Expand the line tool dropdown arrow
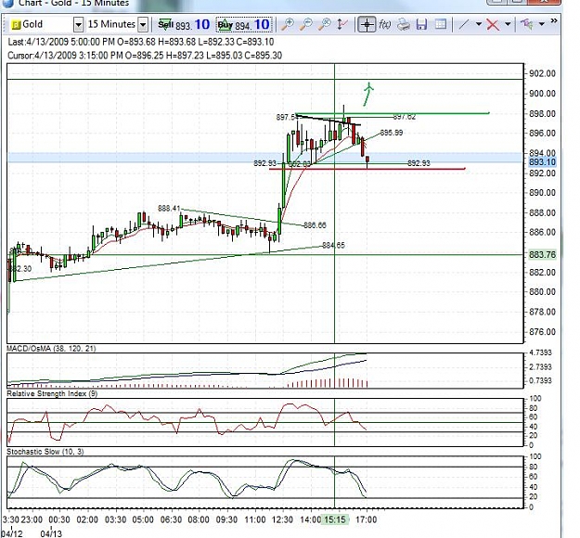Screen dimensions: 580x538 [x=478, y=24]
